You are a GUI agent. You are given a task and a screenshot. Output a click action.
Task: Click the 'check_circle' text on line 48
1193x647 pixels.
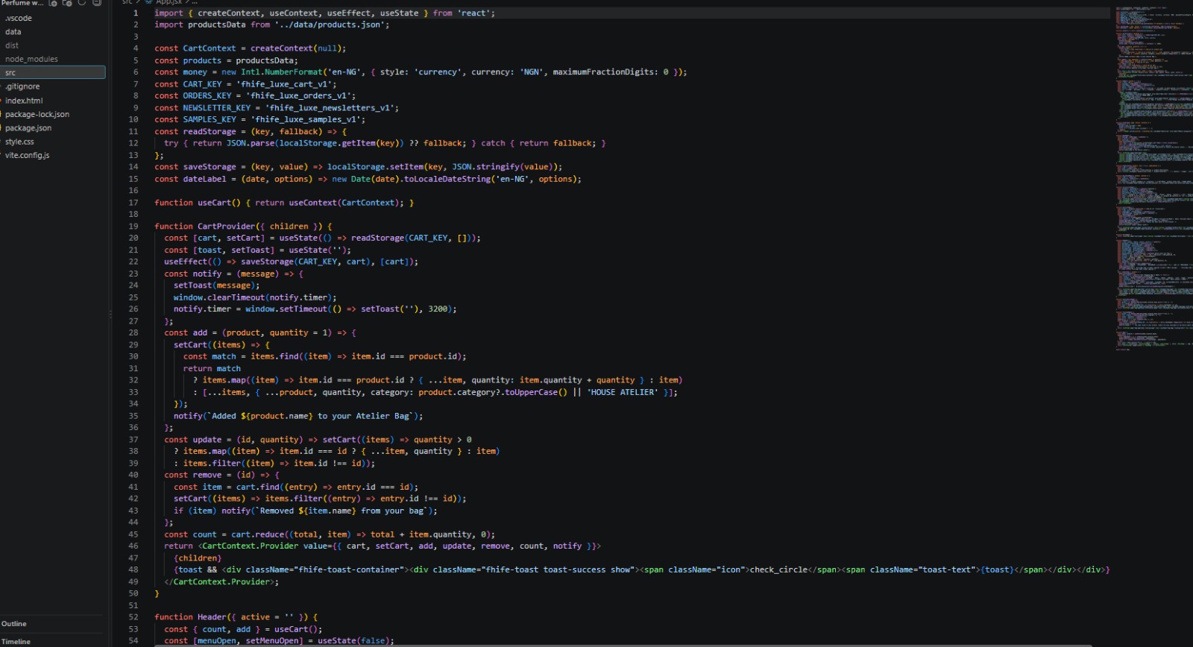coord(778,570)
